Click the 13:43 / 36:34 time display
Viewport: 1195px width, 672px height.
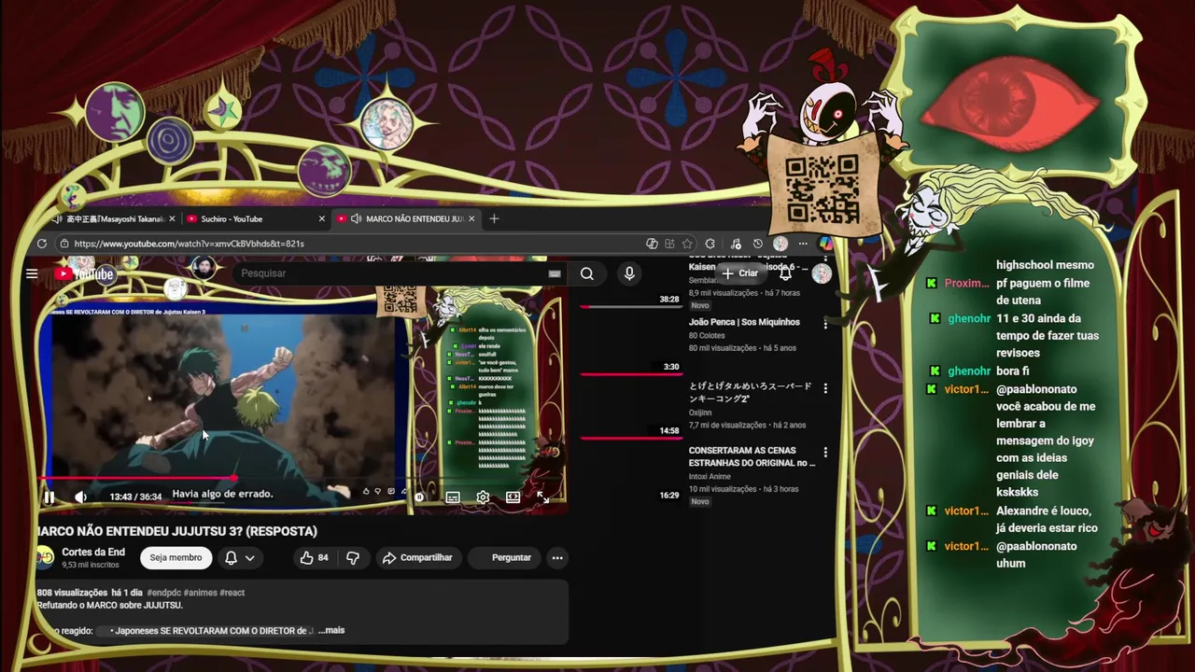point(135,497)
